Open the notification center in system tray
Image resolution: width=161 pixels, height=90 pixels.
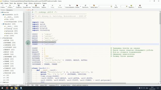158,88
